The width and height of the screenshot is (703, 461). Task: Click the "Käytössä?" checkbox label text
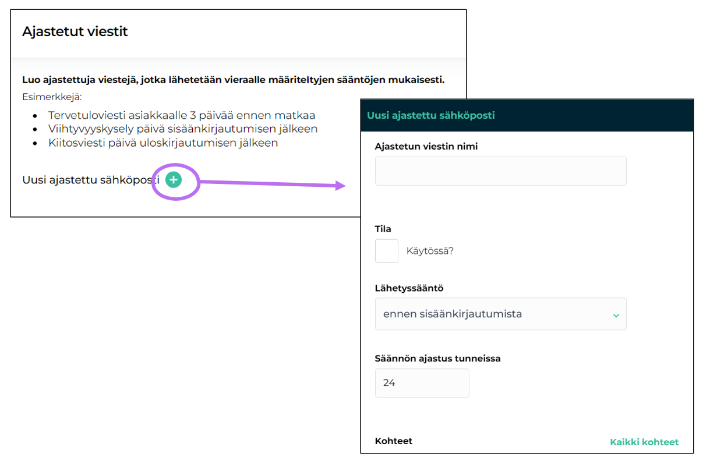(430, 251)
